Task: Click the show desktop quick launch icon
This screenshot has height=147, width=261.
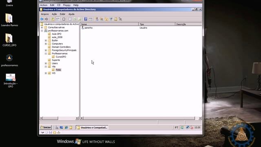Action: pyautogui.click(x=62, y=127)
